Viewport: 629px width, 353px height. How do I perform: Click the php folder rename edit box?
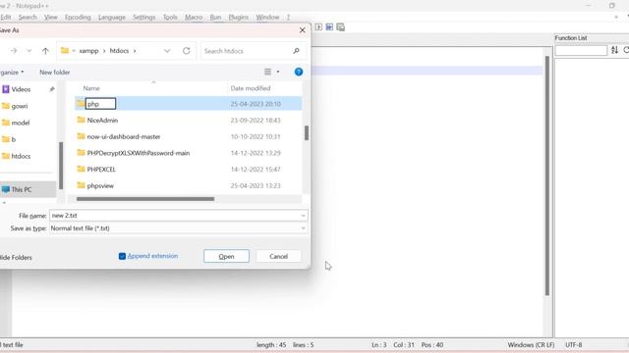pos(100,104)
